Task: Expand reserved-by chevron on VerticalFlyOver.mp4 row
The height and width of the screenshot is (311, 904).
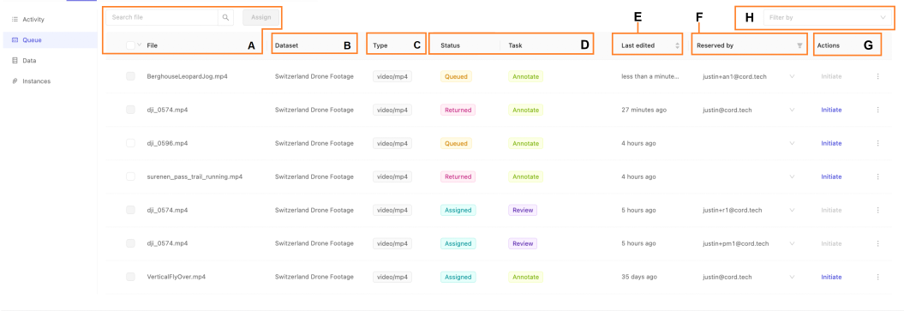Action: click(x=792, y=277)
